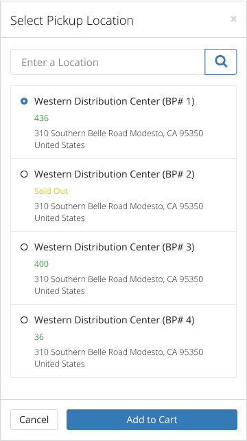Click the Select Pickup Location heading
Viewport: 247px width, 441px height.
72,21
